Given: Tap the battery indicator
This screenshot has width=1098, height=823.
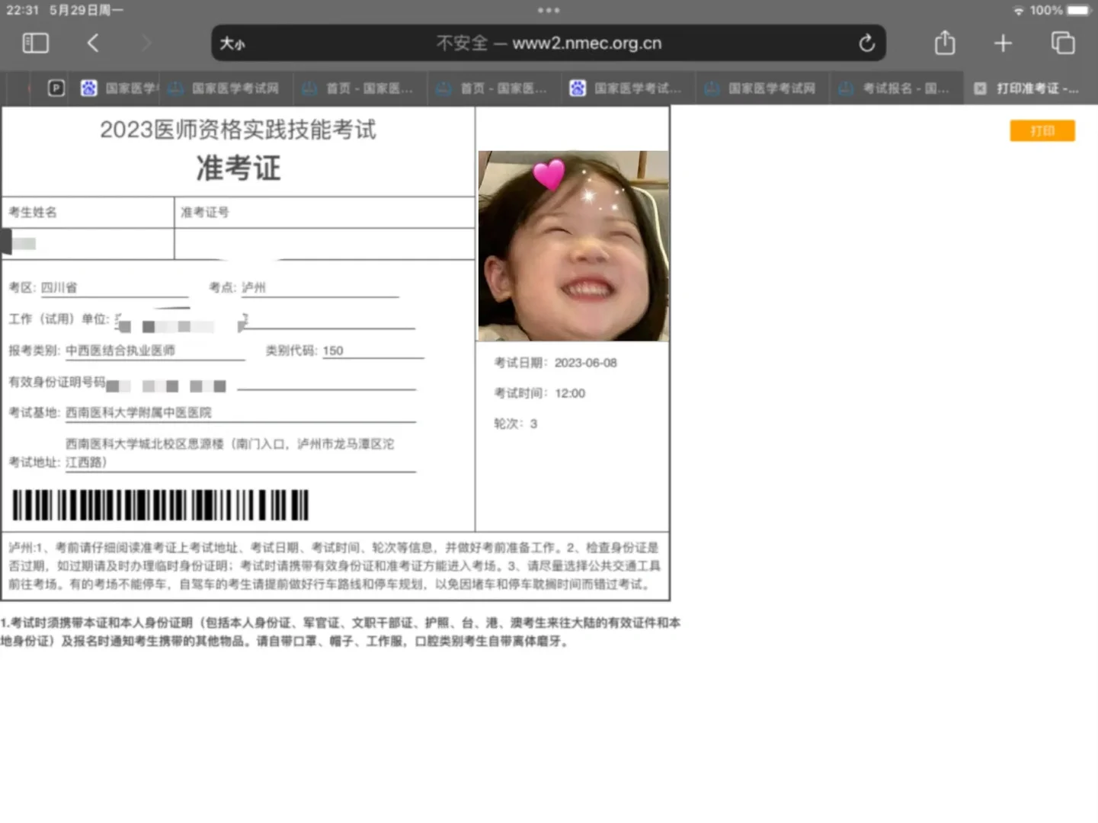Looking at the screenshot, I should pyautogui.click(x=1077, y=11).
